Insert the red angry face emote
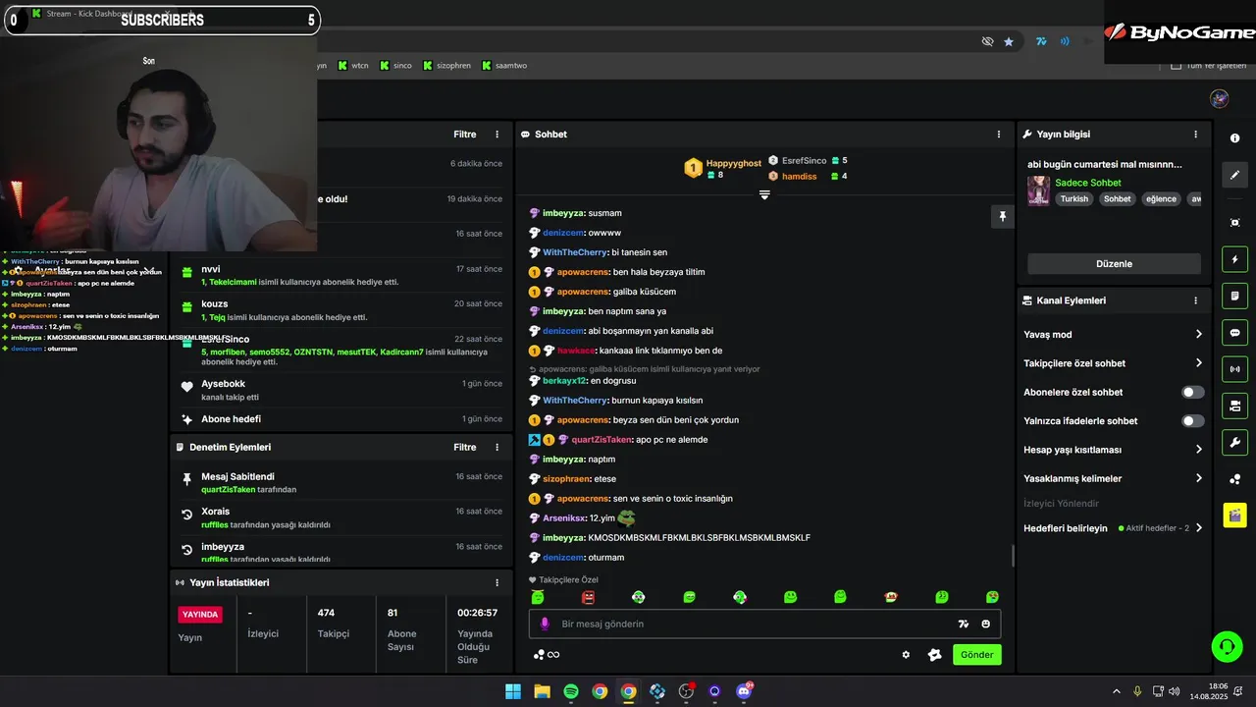 (588, 597)
